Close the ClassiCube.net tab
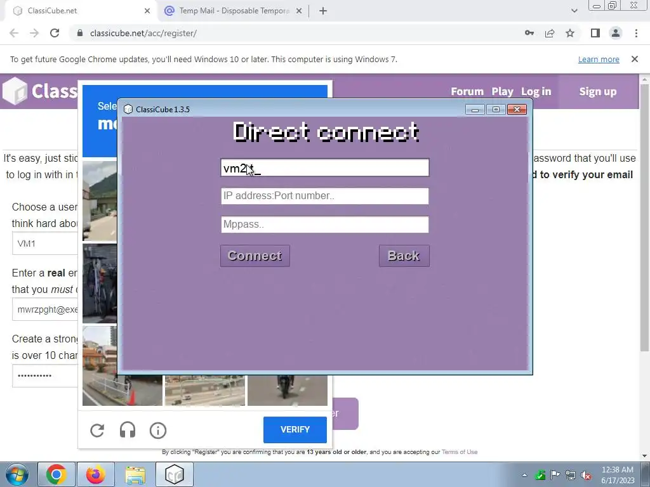This screenshot has width=650, height=487. pyautogui.click(x=147, y=11)
